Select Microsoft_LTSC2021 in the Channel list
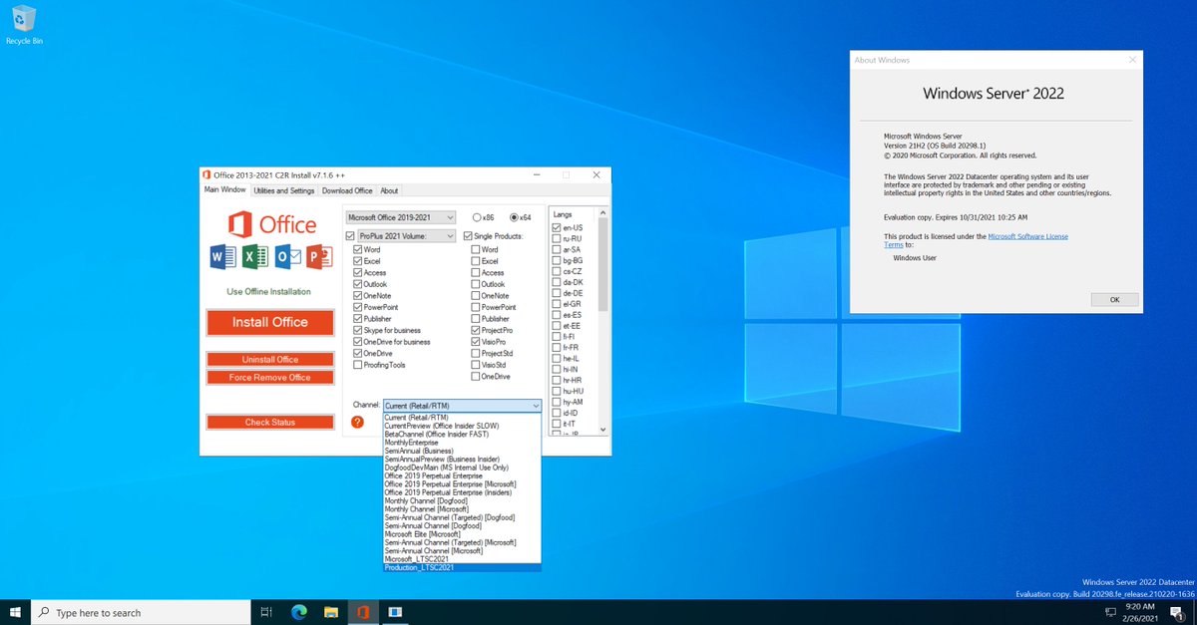 [419, 557]
